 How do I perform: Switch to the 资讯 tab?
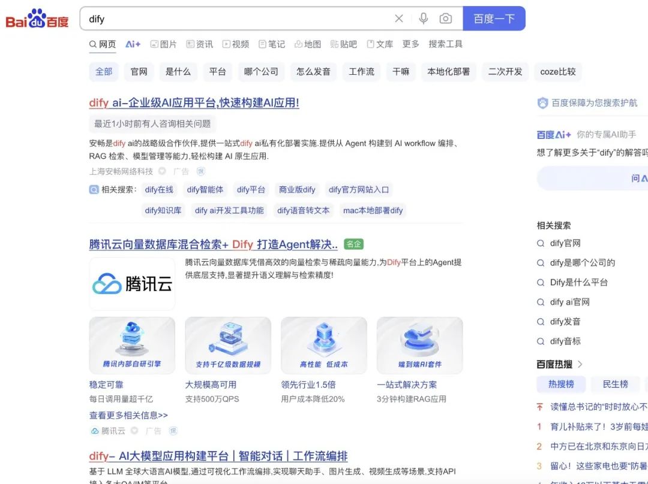pos(200,44)
